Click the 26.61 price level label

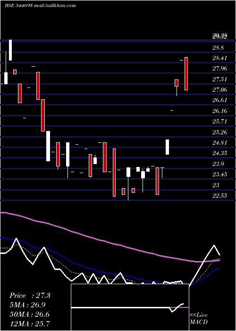coord(219,100)
